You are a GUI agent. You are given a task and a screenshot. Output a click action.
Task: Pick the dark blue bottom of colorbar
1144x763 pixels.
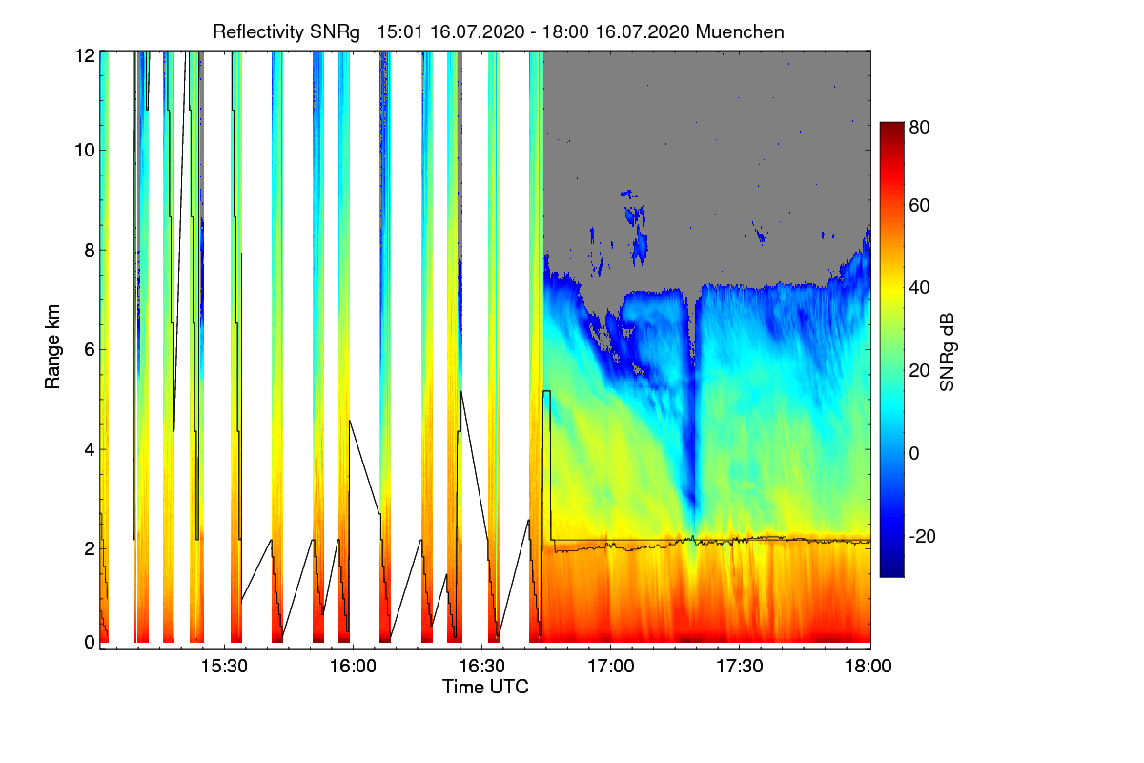tap(891, 570)
